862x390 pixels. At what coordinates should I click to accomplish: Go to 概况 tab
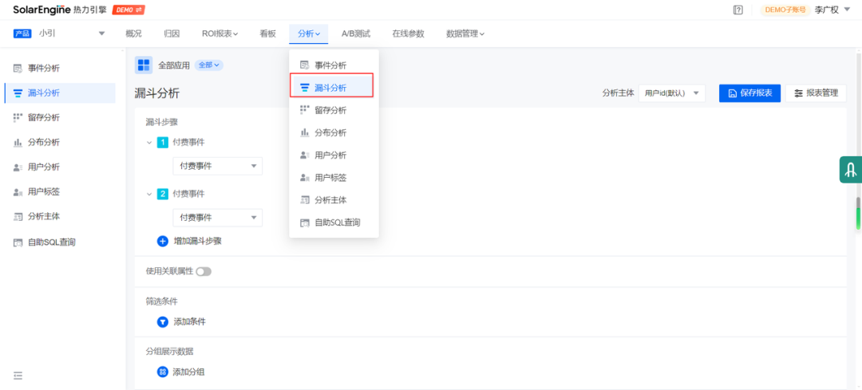tap(133, 33)
